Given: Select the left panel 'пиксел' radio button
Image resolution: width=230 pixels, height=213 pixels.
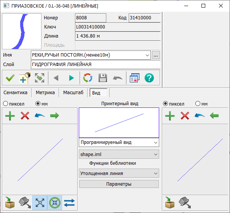Looking at the screenshot, I should (6, 104).
